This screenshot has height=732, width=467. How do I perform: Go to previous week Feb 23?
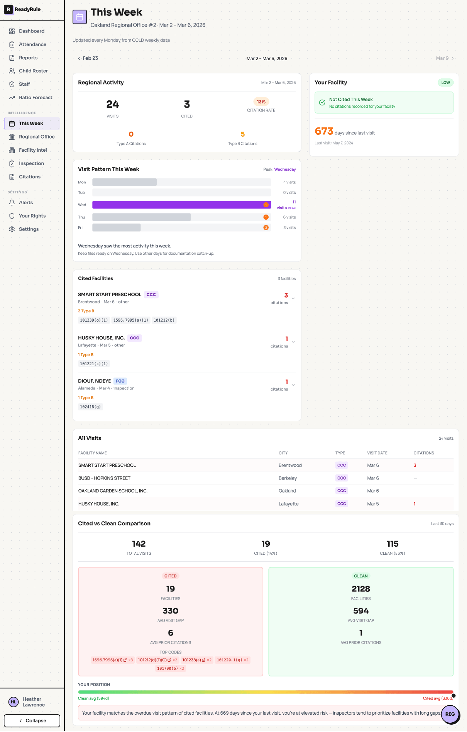click(88, 58)
